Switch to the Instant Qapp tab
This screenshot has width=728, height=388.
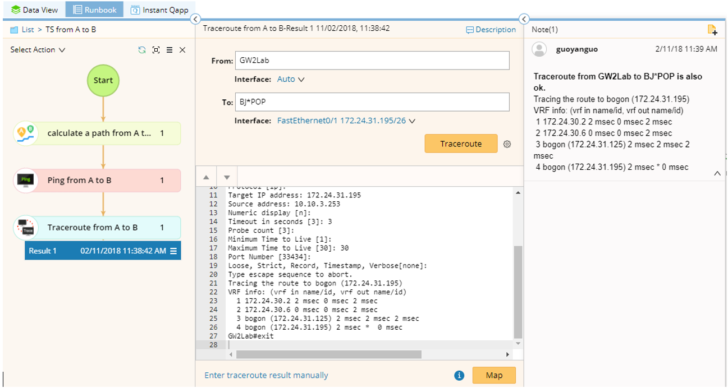(159, 10)
